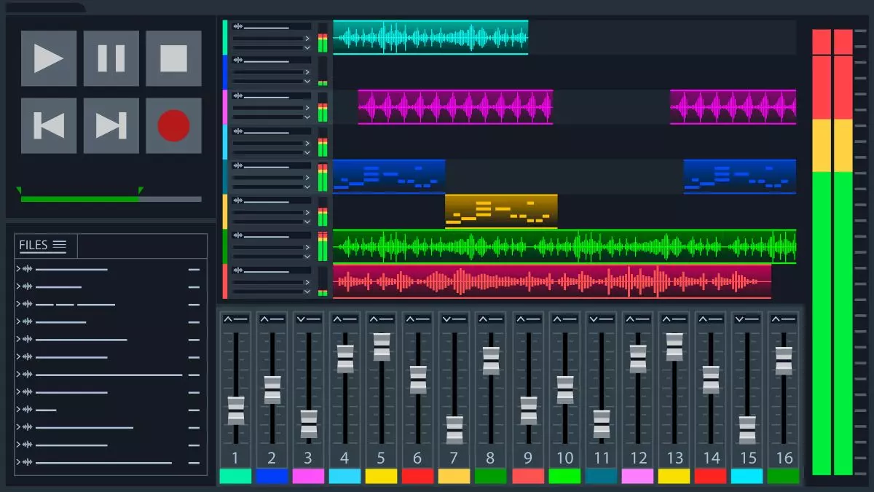This screenshot has height=492, width=874.
Task: Click the waveform icon beside the first file entry
Action: point(27,268)
